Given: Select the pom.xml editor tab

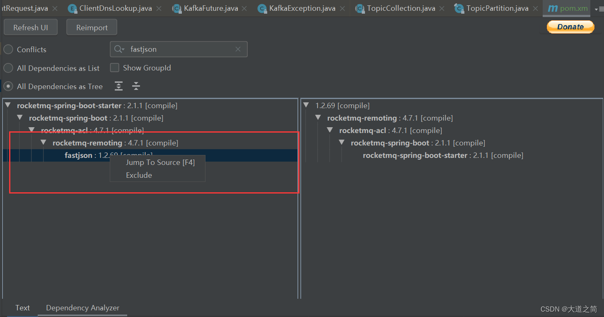Looking at the screenshot, I should [567, 8].
